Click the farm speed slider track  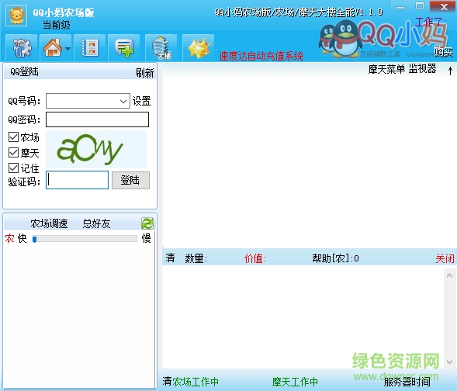point(85,239)
